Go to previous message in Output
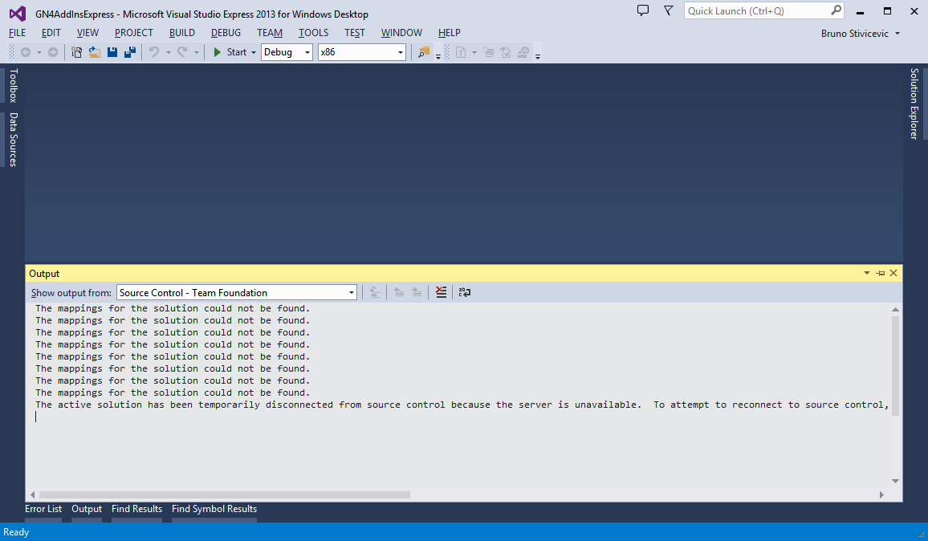The width and height of the screenshot is (928, 541). coord(399,292)
